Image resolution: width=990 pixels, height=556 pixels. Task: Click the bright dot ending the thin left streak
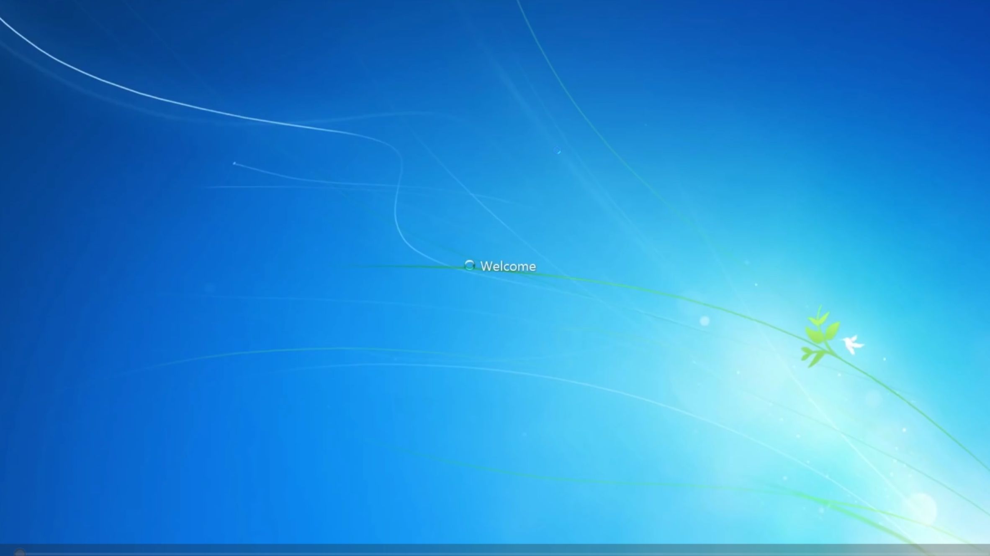pyautogui.click(x=234, y=163)
